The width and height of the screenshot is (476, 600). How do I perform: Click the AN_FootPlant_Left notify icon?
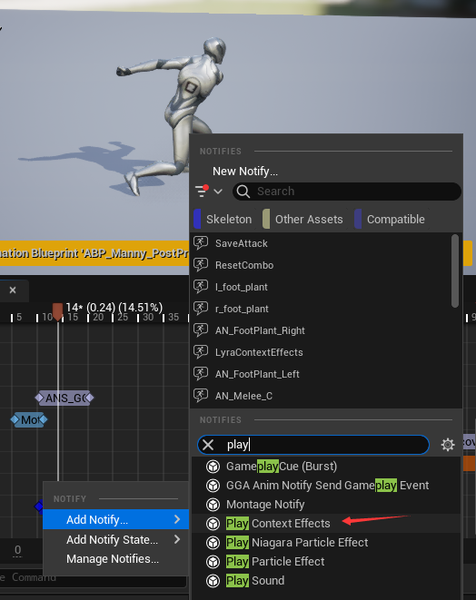click(x=201, y=374)
